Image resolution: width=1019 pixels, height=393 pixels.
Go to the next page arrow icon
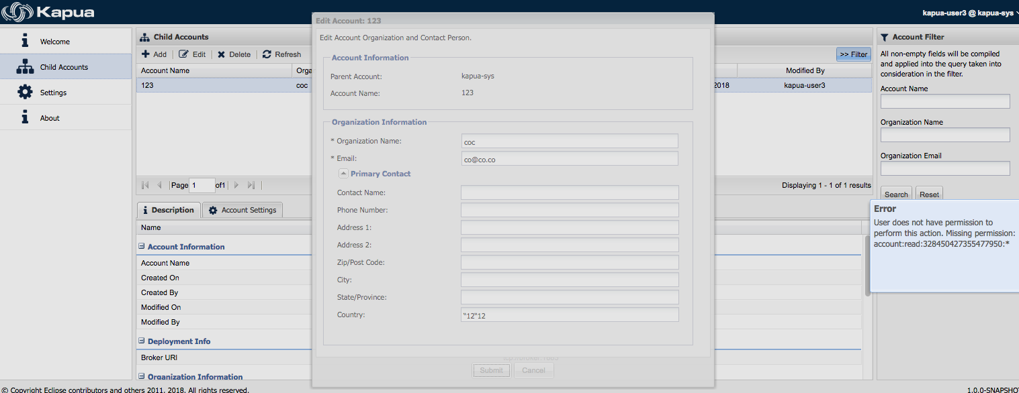point(236,185)
